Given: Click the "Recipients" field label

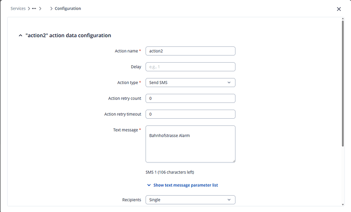Looking at the screenshot, I should click(132, 200).
